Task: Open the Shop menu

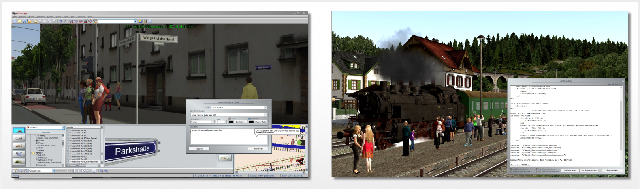Action: [90, 17]
